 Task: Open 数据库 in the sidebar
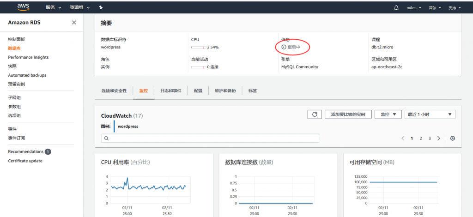pos(14,48)
